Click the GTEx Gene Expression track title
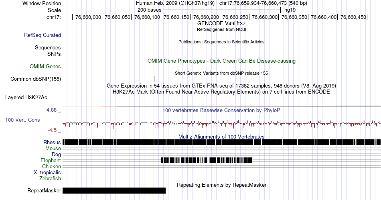 pyautogui.click(x=221, y=86)
